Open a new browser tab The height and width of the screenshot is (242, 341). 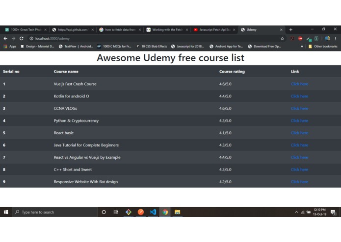pos(291,30)
